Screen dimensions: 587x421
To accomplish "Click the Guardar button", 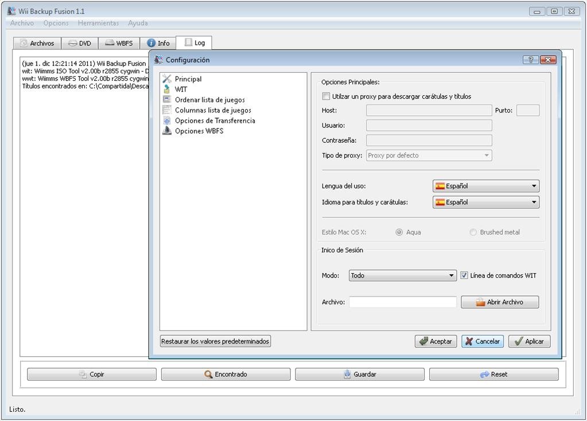I will (x=360, y=374).
